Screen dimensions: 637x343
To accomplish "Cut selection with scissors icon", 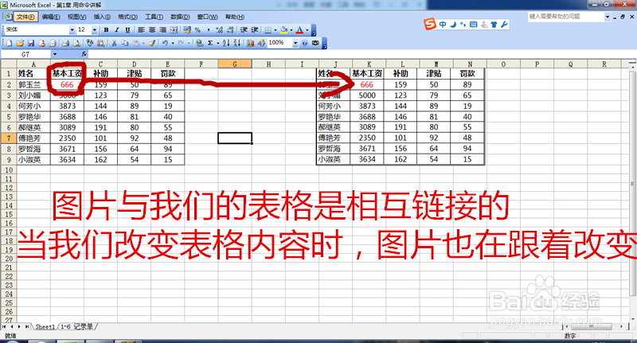I will point(114,43).
